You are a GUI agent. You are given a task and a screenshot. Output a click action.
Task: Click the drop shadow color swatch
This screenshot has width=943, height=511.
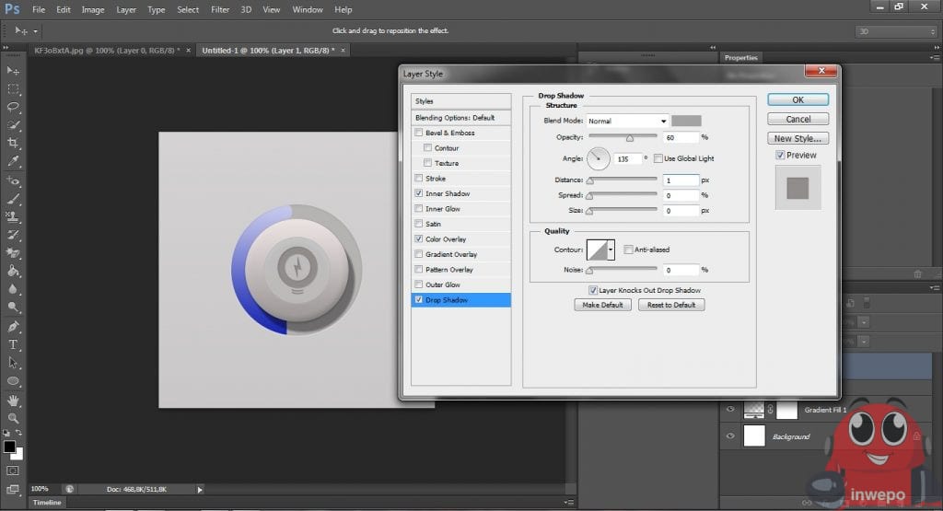click(686, 121)
